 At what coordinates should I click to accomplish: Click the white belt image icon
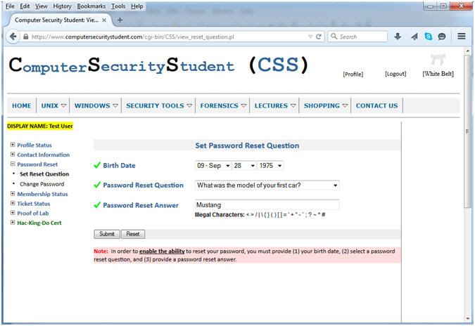click(438, 59)
